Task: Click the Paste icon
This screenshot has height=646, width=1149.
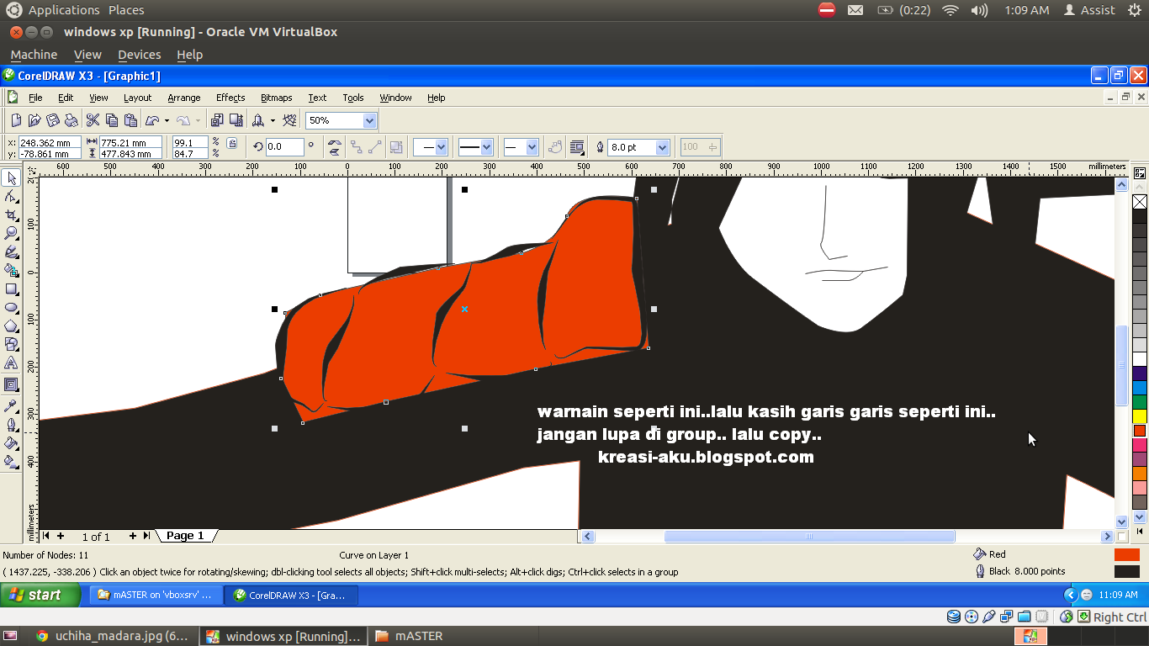Action: (x=130, y=120)
